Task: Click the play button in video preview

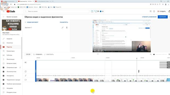Action: tap(95, 50)
